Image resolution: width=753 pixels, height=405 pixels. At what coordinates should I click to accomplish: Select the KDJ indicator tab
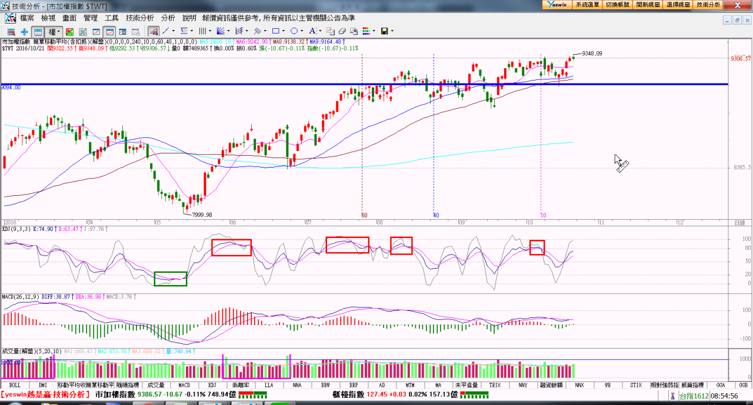[x=212, y=386]
